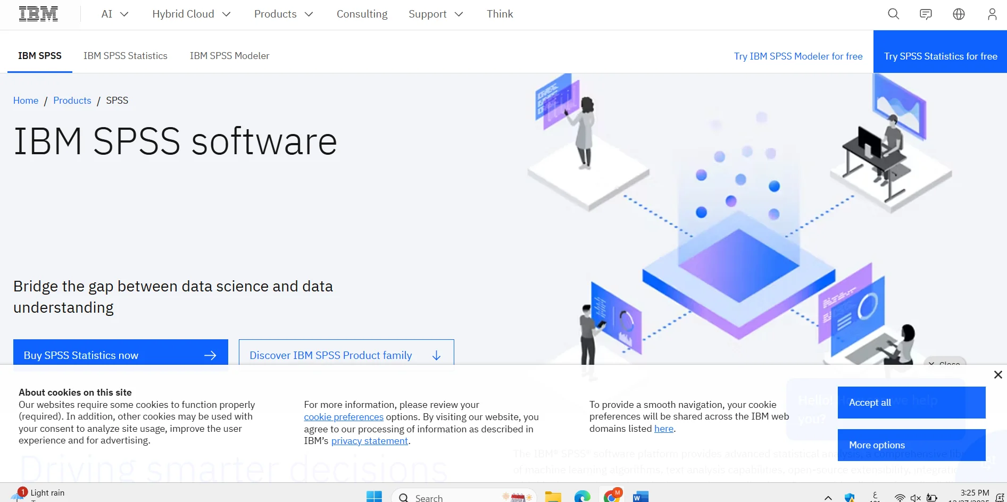Viewport: 1007px width, 502px height.
Task: Open the battery tray icon
Action: tap(932, 498)
